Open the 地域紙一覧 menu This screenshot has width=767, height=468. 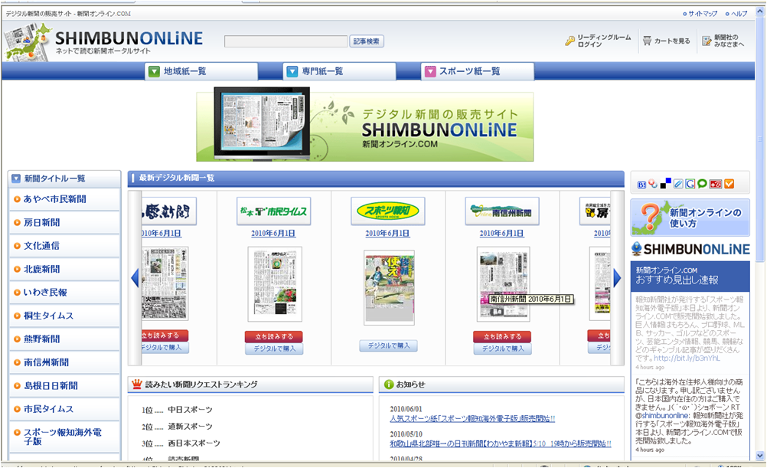point(201,71)
